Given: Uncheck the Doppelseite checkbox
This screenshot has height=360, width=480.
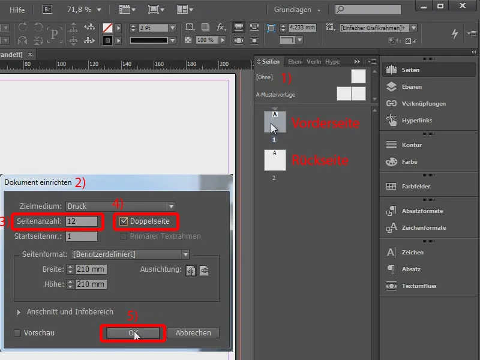Looking at the screenshot, I should (x=124, y=221).
